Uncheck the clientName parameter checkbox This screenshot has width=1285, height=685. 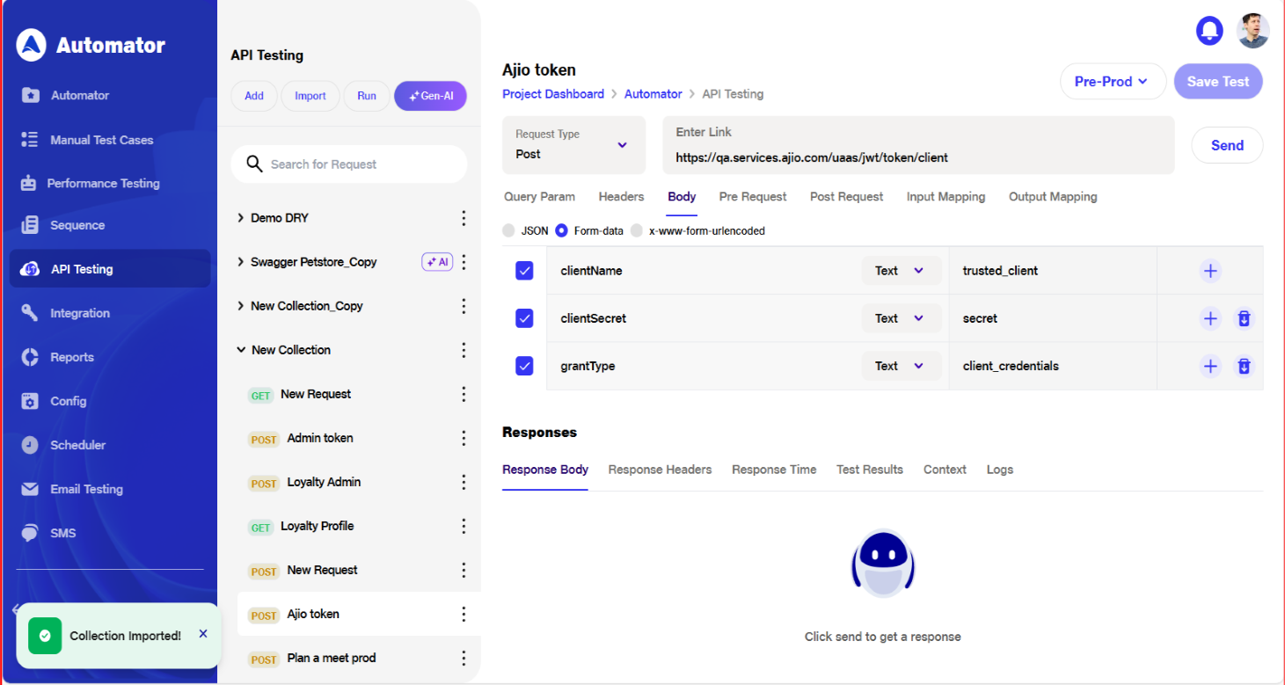click(524, 271)
